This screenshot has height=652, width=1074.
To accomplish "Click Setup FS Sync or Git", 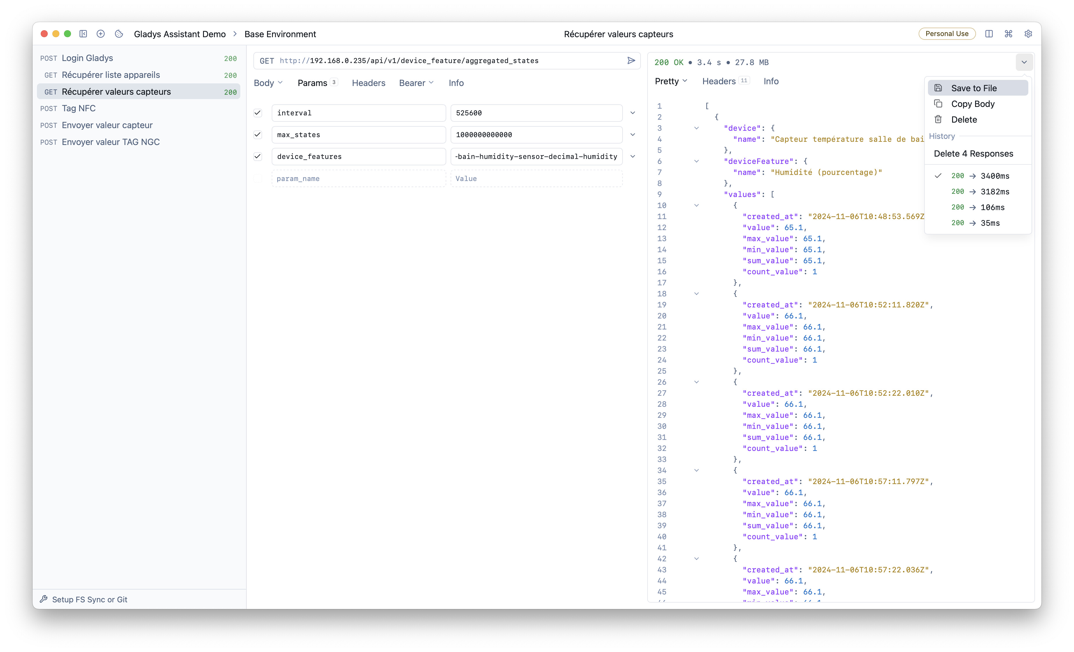I will pos(89,599).
